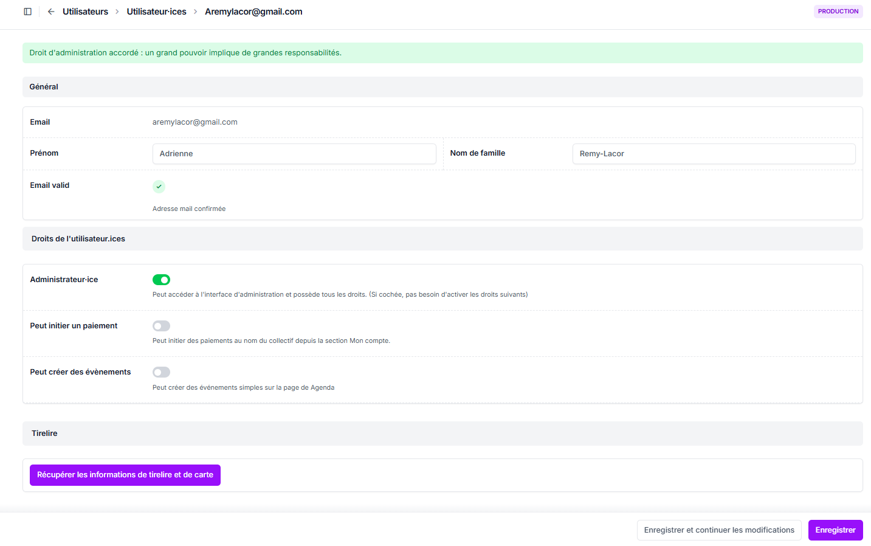Toggle the sidebar panel icon

(x=27, y=12)
